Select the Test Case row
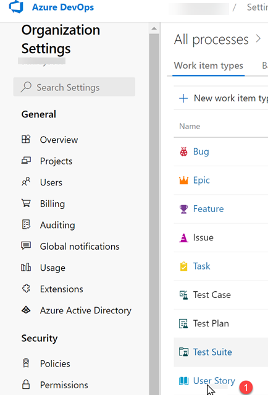The height and width of the screenshot is (395, 268). coord(221,295)
